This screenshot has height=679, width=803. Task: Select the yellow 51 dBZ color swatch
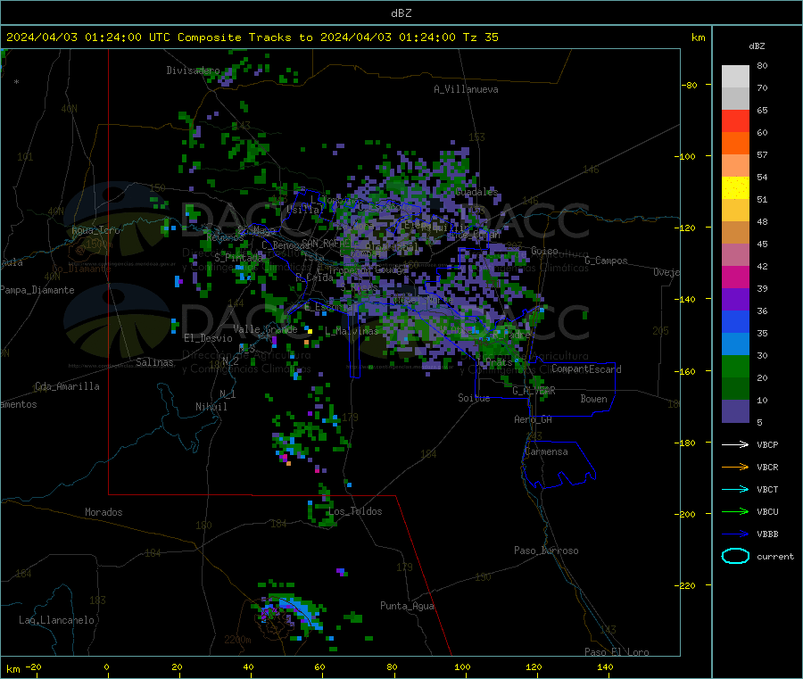click(x=735, y=188)
